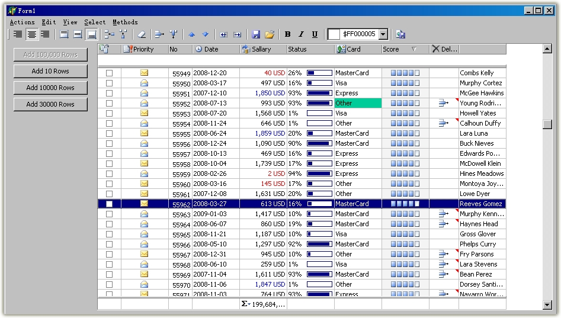
Task: Move row up with the blue up arrow
Action: [192, 34]
